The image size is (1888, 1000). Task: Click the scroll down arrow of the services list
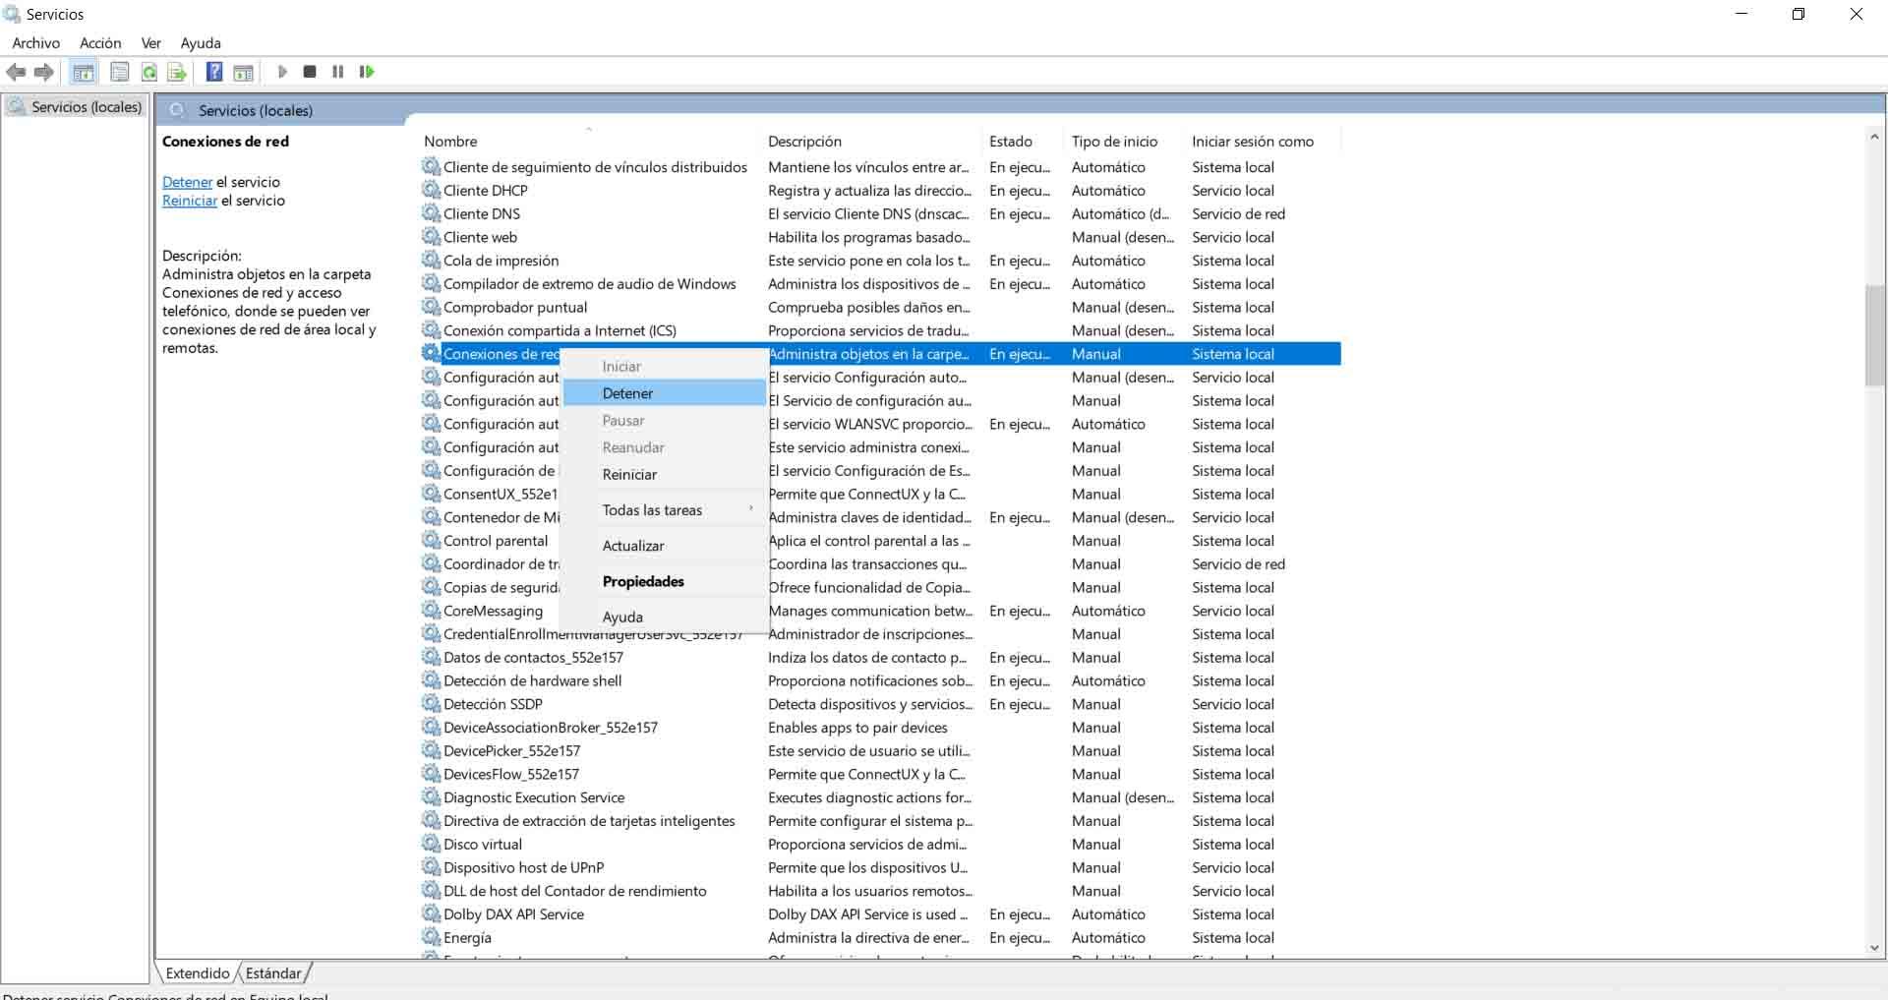1874,948
